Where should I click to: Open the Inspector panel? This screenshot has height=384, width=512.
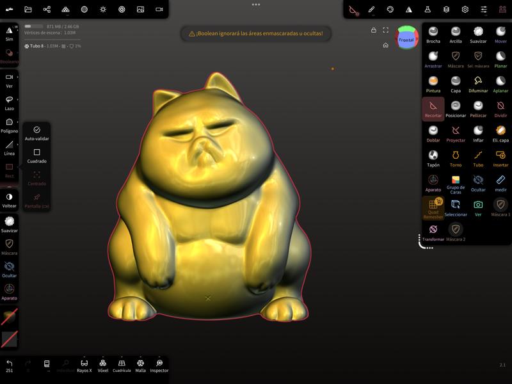tap(159, 365)
